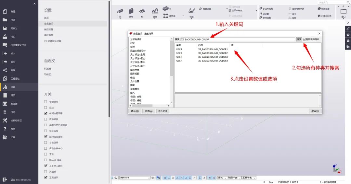This screenshot has width=351, height=184.
Task: Toggle the DirectX 渲染 checkbox
Action: pos(45,160)
